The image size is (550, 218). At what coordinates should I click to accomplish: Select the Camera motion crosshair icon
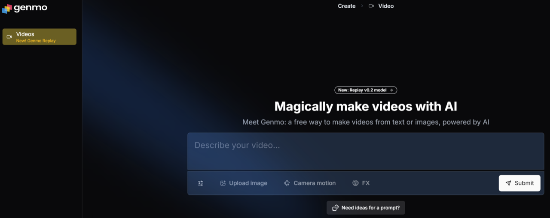[287, 183]
